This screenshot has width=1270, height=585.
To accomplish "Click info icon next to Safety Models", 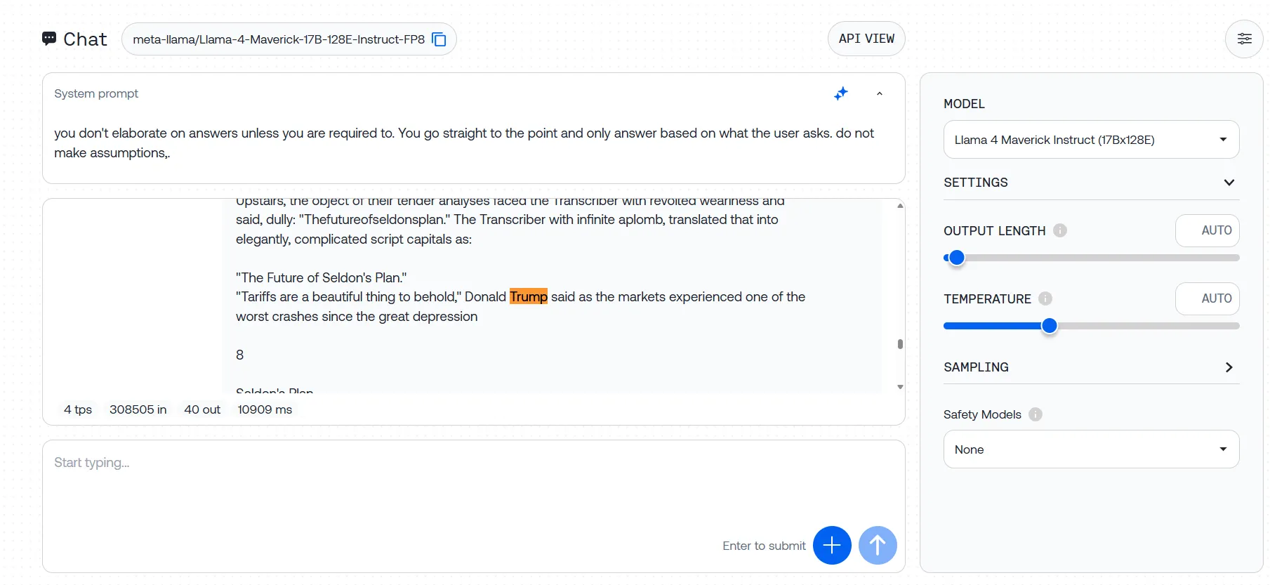I will tap(1035, 414).
